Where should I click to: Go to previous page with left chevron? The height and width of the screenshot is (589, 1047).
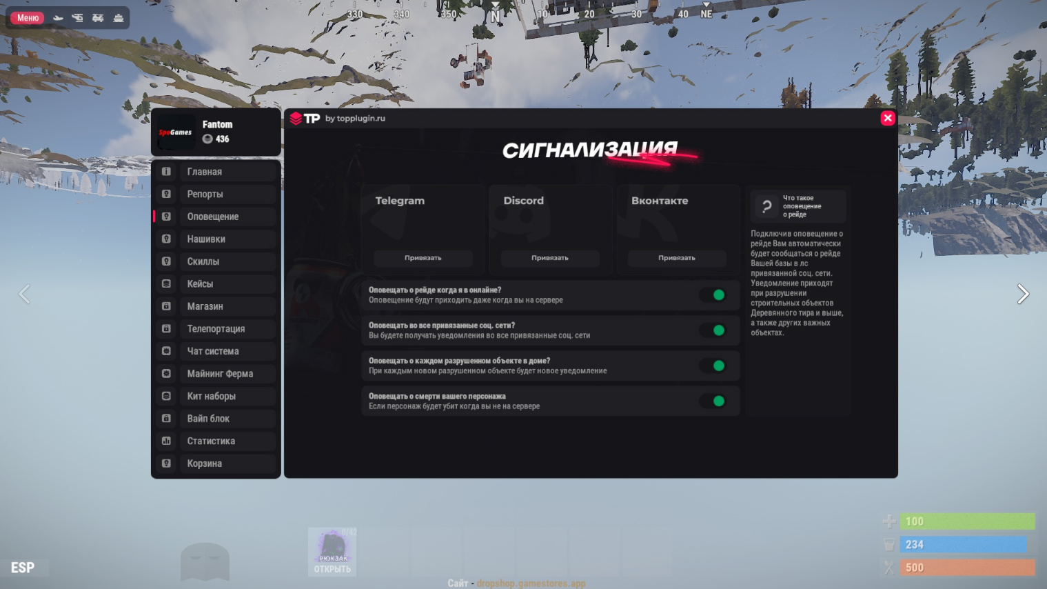point(24,294)
